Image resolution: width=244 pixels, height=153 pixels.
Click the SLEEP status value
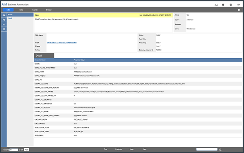tap(158, 35)
